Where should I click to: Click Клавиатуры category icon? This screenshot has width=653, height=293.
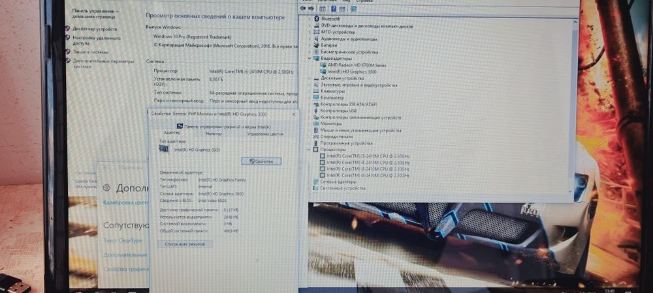coord(316,91)
